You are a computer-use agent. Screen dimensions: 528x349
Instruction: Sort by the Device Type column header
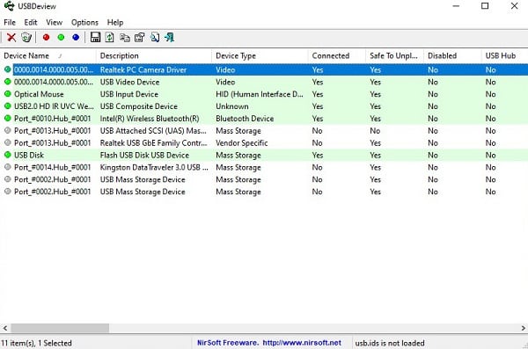point(260,55)
